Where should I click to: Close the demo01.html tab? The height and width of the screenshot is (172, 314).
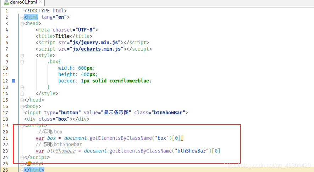[40, 2]
